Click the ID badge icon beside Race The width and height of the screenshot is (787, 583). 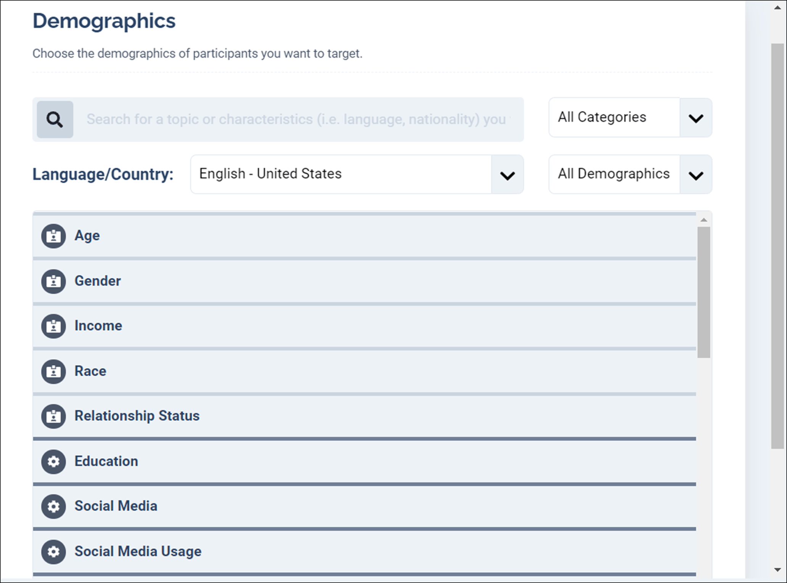click(53, 371)
